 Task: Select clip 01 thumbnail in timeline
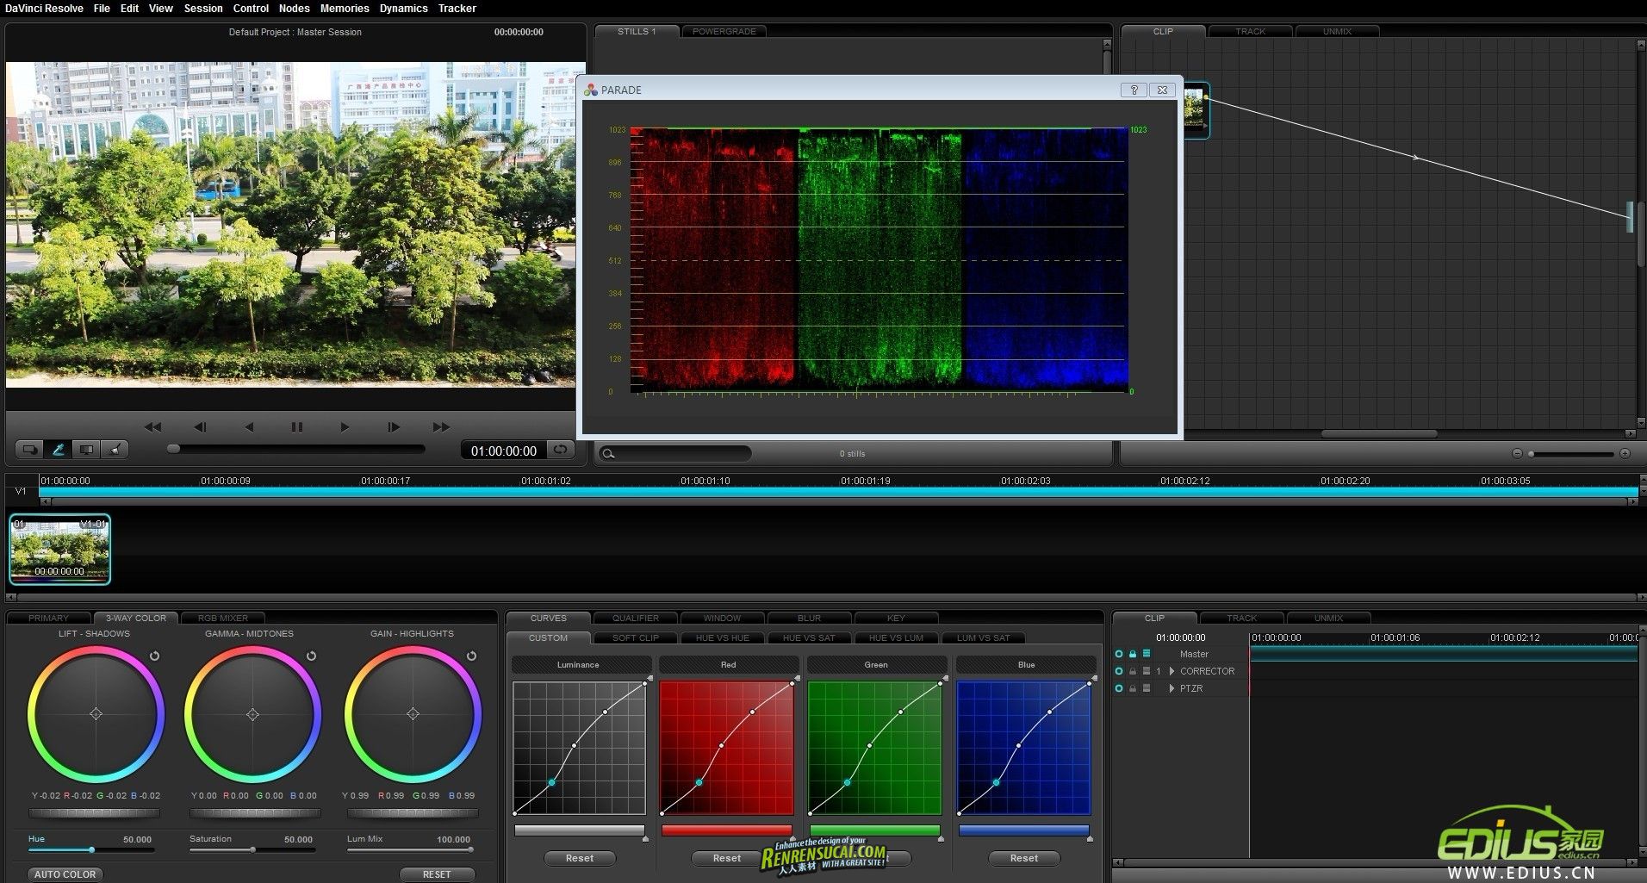(x=59, y=550)
